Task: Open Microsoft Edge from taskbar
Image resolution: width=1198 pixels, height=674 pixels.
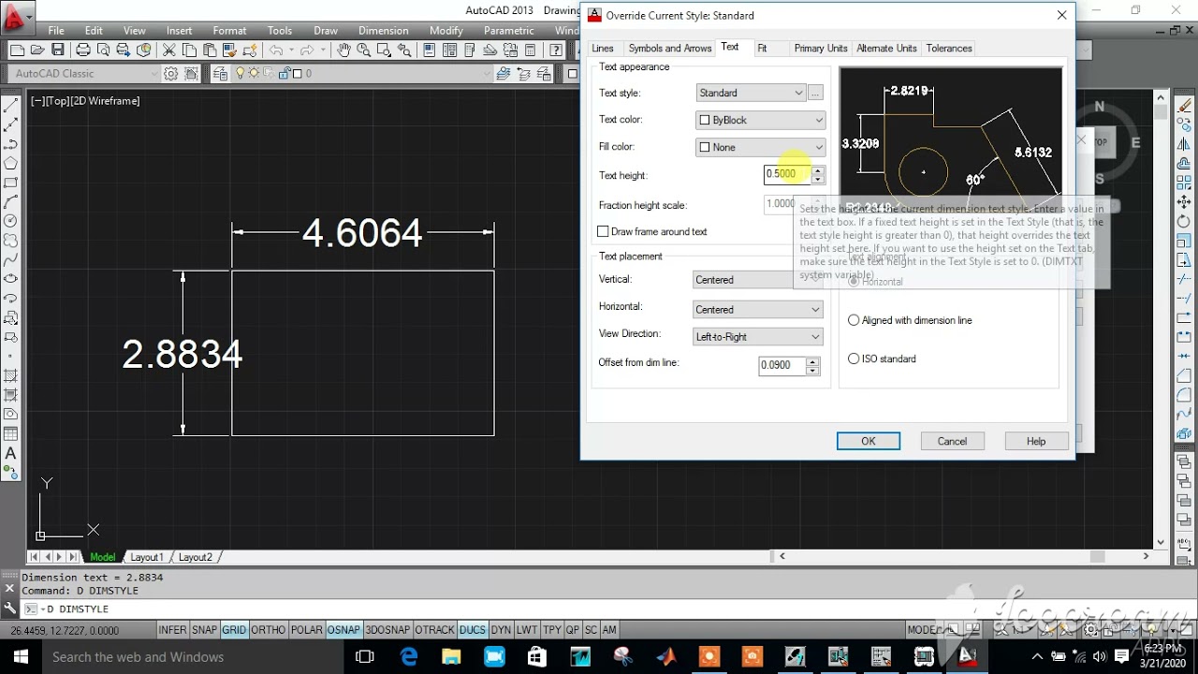Action: point(408,657)
